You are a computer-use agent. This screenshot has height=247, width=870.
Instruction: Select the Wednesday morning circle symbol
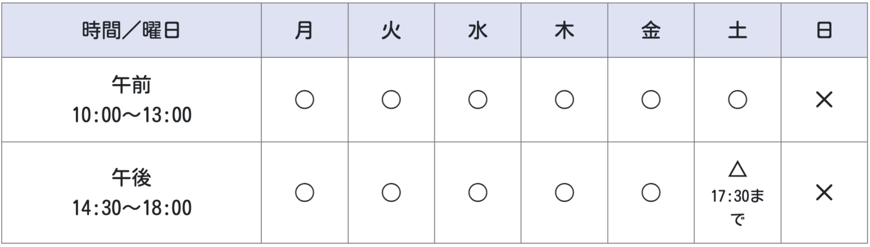pyautogui.click(x=478, y=100)
